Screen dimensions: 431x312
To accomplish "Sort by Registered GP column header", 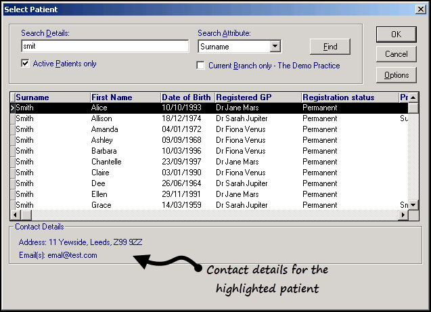I will (x=257, y=97).
